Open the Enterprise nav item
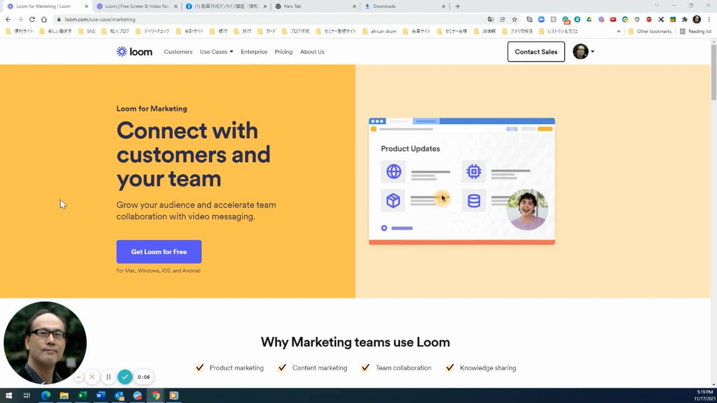 click(254, 51)
